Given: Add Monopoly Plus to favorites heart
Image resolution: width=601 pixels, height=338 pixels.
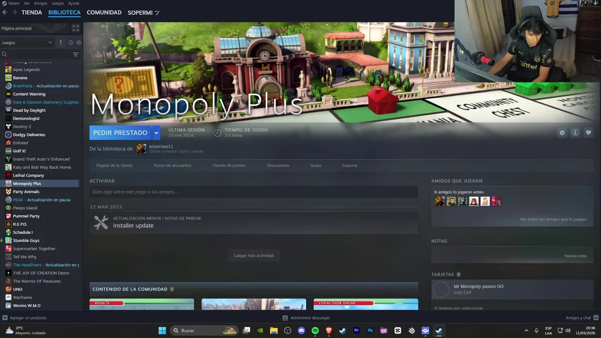Looking at the screenshot, I should click(x=588, y=133).
